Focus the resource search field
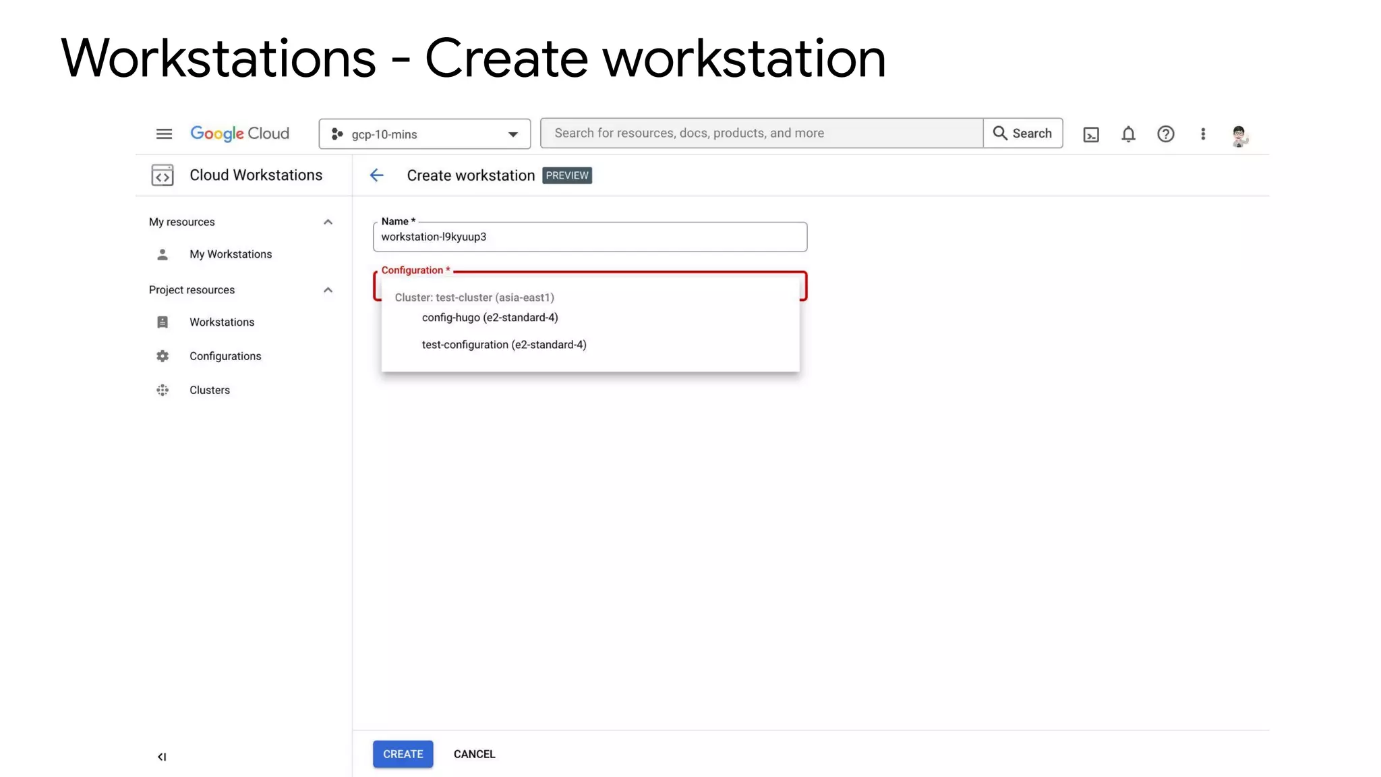 coord(761,133)
